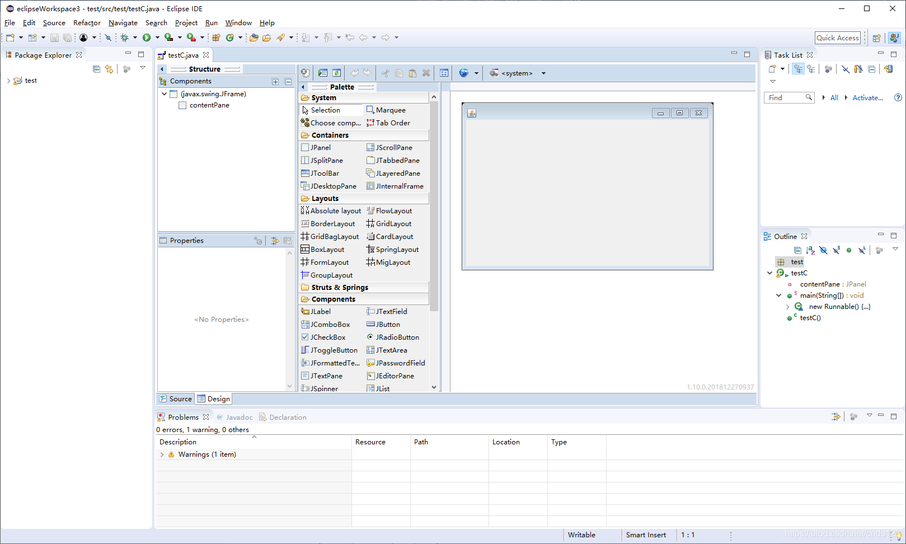Collapse the javax.swing.JFrame node in Components
Viewport: 906px width, 544px height.
point(165,93)
